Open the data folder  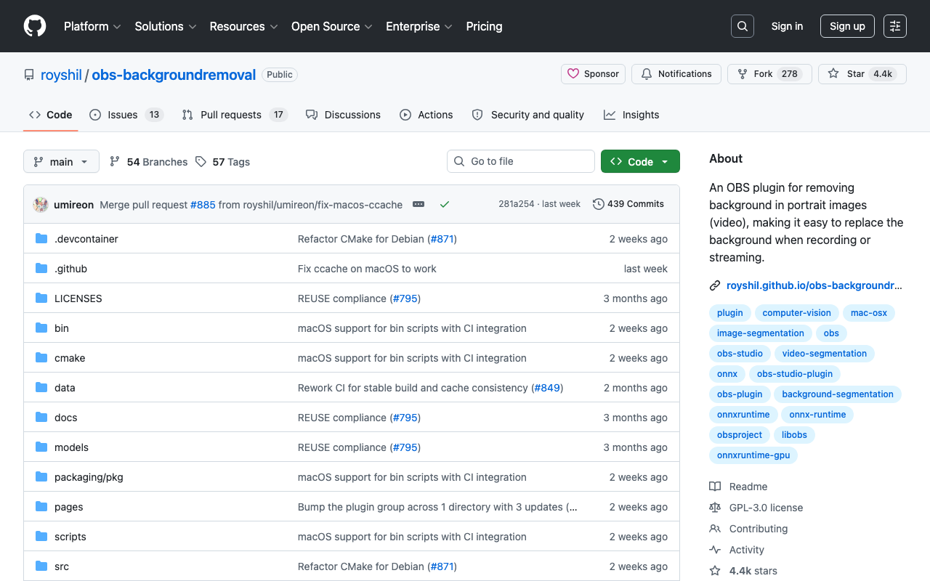[x=65, y=388]
